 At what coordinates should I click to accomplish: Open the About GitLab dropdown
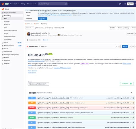(14, 4)
